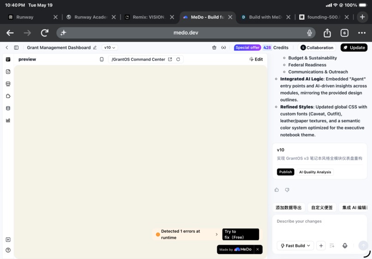Image resolution: width=372 pixels, height=259 pixels.
Task: Expand the runtime errors detail chevron
Action: tap(216, 234)
